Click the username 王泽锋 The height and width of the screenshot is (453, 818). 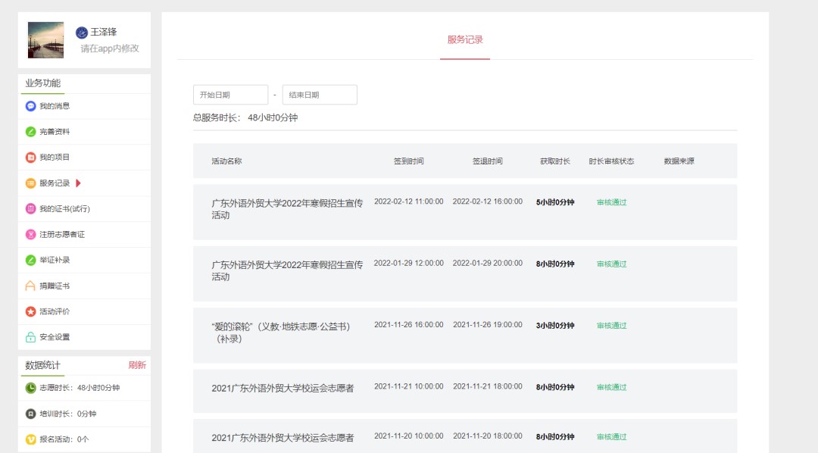[x=104, y=32]
